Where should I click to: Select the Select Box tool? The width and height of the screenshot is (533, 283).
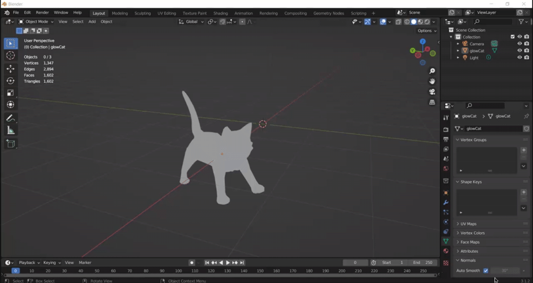[11, 44]
